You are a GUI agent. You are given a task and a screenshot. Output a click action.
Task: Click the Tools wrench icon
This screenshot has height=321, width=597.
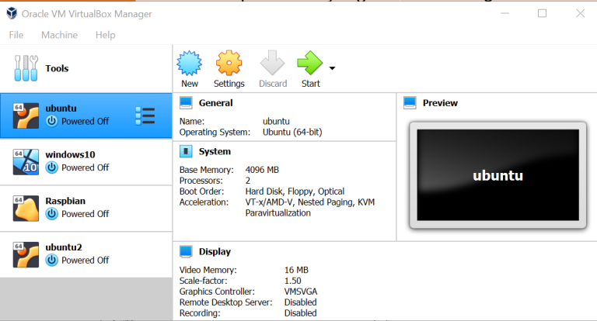[x=26, y=68]
